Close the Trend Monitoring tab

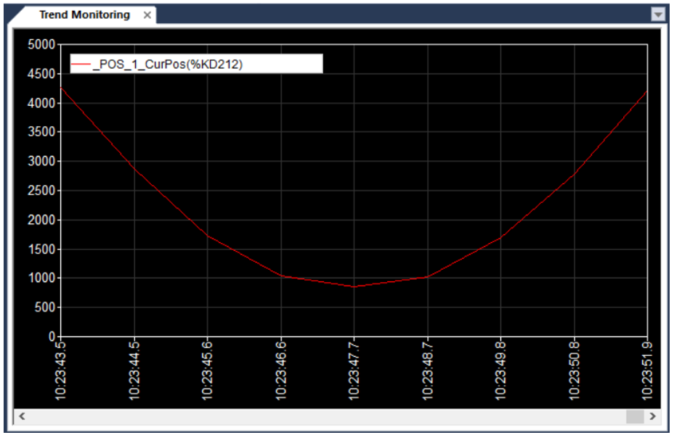(x=147, y=15)
